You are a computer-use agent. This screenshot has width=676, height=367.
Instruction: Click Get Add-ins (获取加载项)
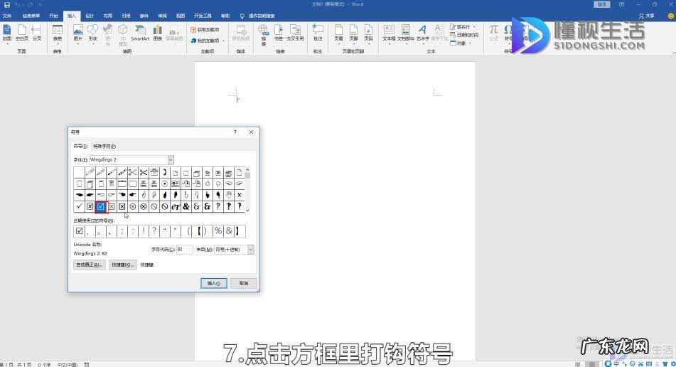point(205,29)
